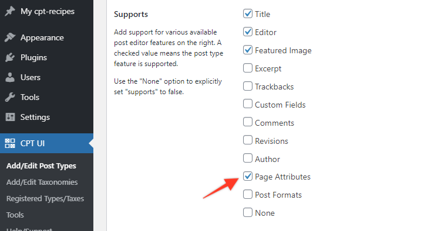Click the Tools wrench icon
This screenshot has height=231, width=441.
[x=10, y=97]
